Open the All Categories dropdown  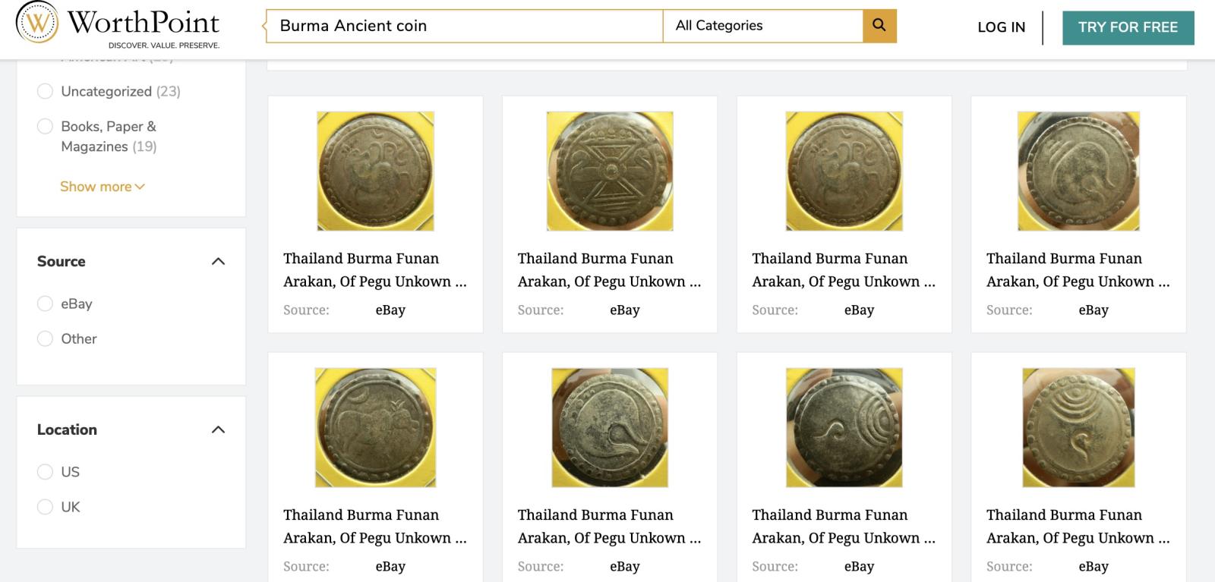point(762,26)
